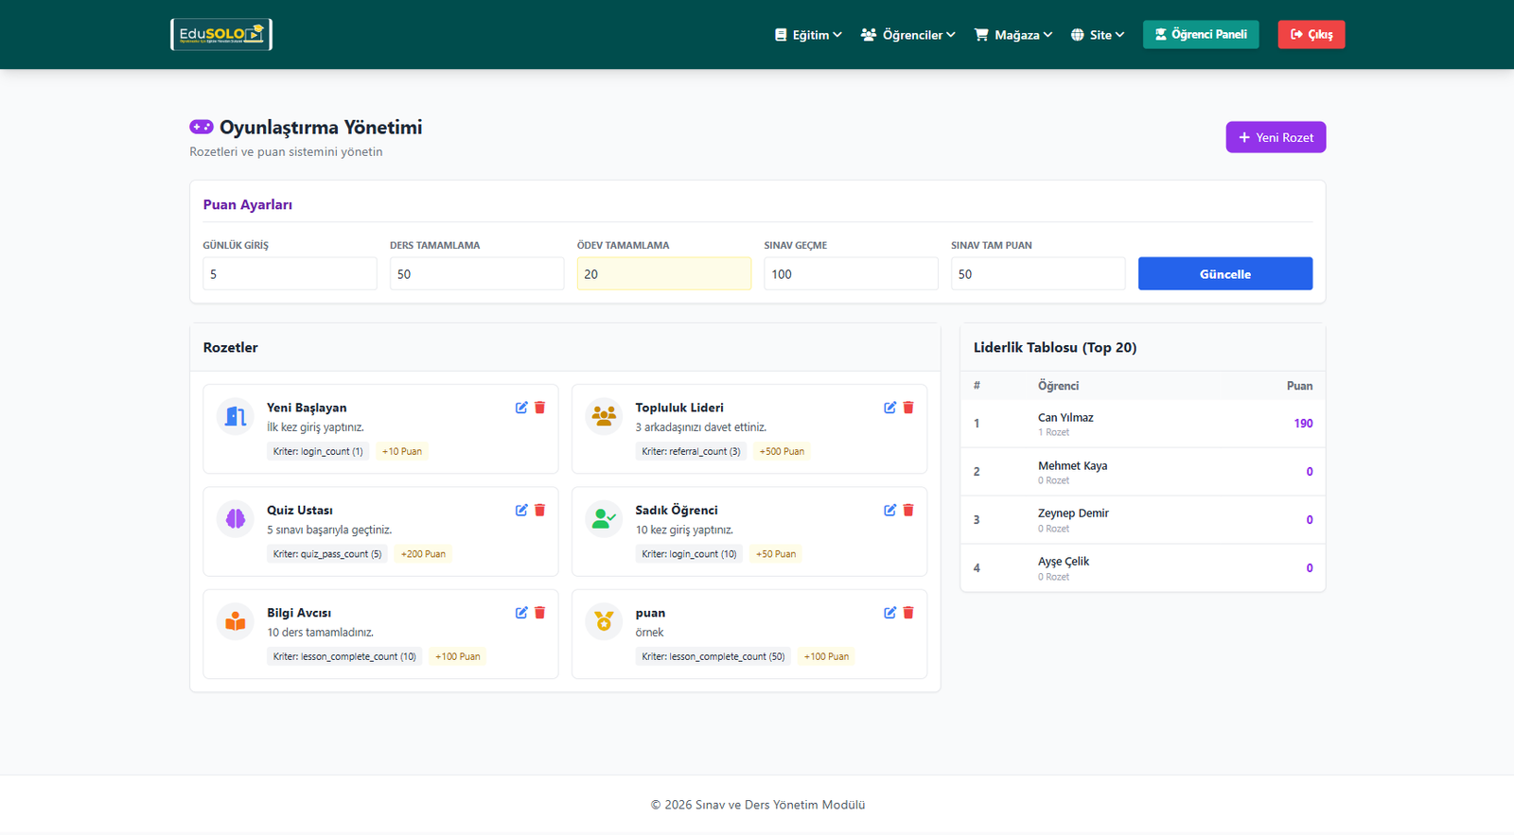
Task: Click the Günlük Giriş input field
Action: 290,274
